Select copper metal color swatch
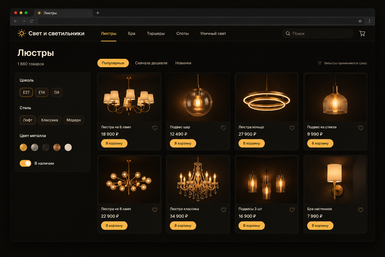This screenshot has height=257, width=385. pos(57,147)
